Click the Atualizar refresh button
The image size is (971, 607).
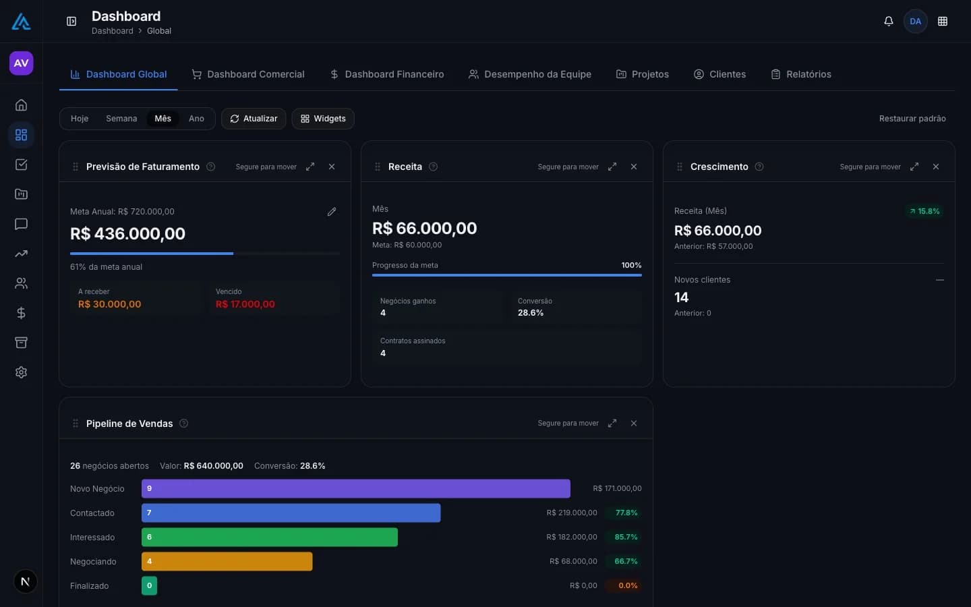point(254,119)
